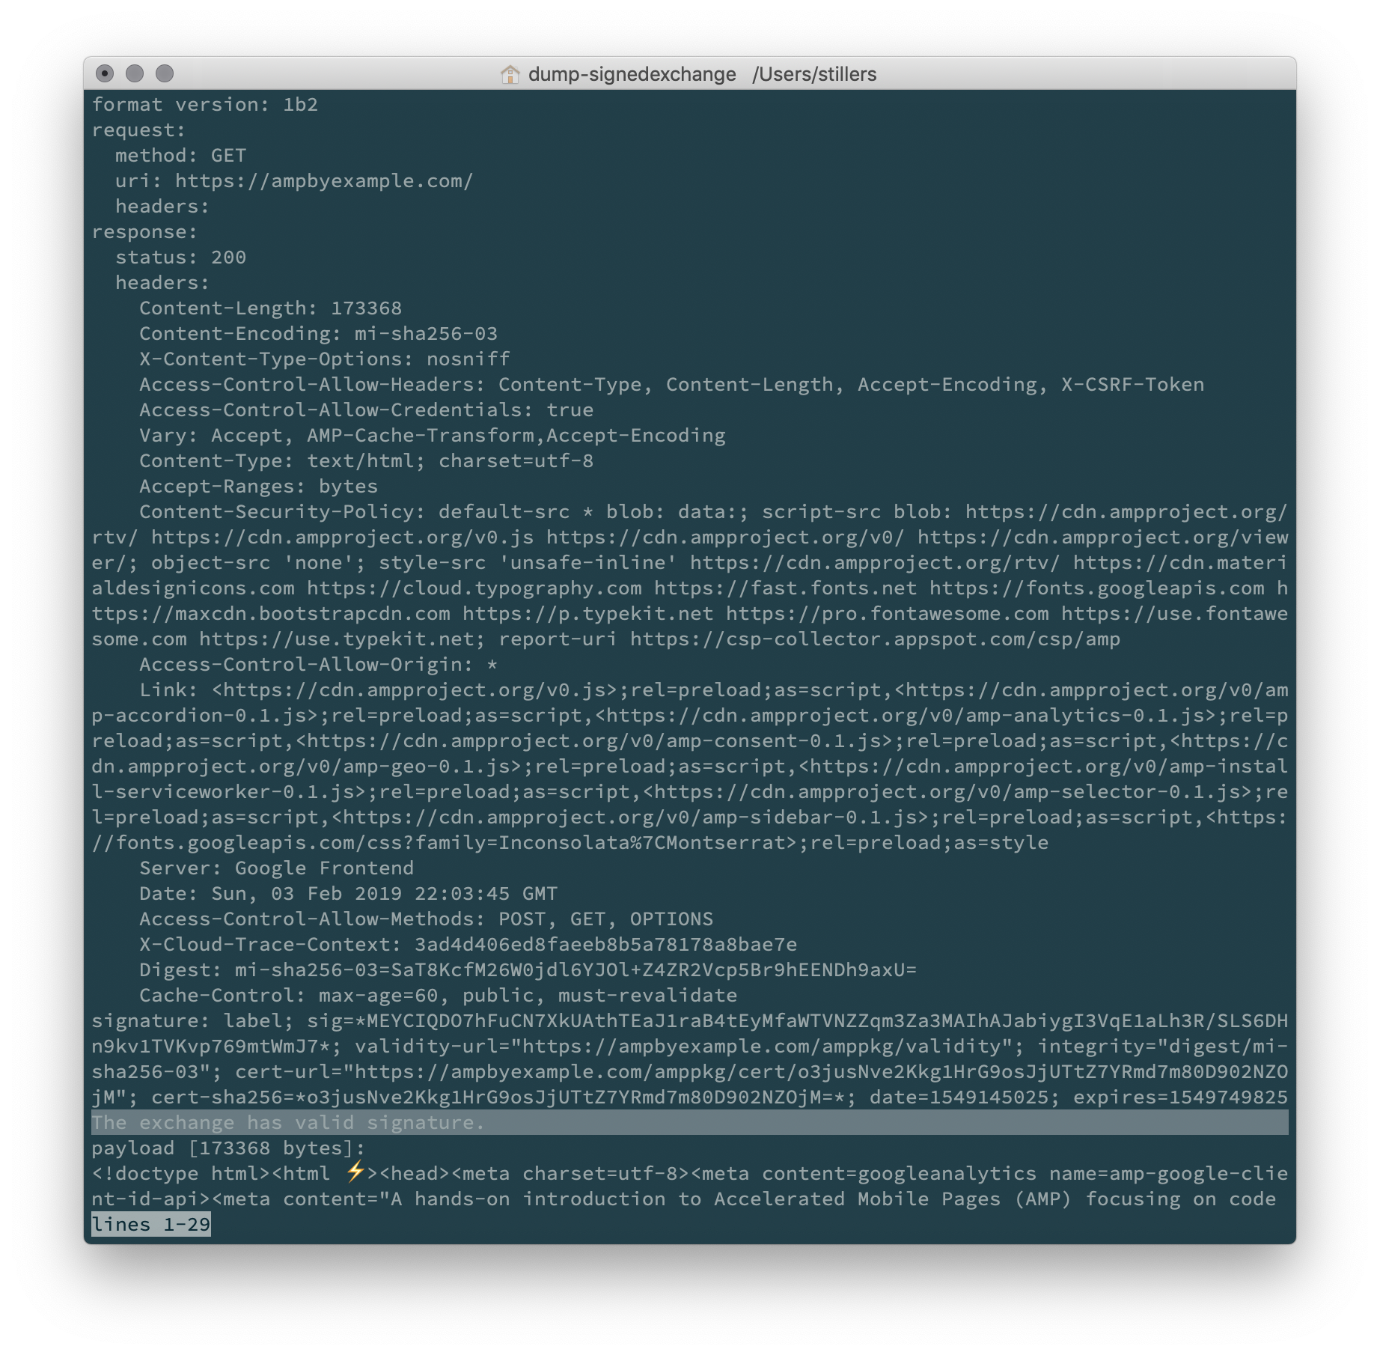Click the Content-Length: 173368 header line
Viewport: 1380px width, 1355px height.
click(x=269, y=307)
